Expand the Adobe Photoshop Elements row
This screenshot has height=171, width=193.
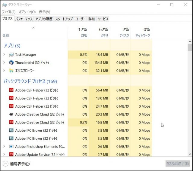pos(4,147)
